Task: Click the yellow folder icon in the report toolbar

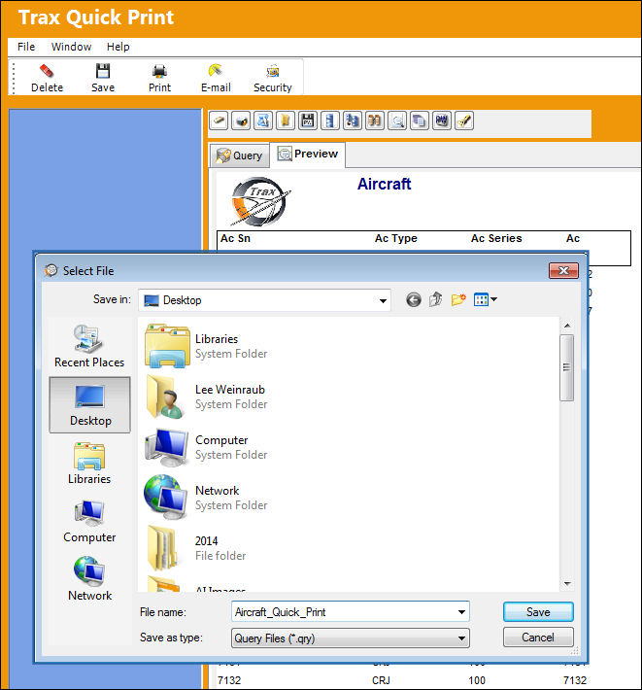Action: point(286,121)
